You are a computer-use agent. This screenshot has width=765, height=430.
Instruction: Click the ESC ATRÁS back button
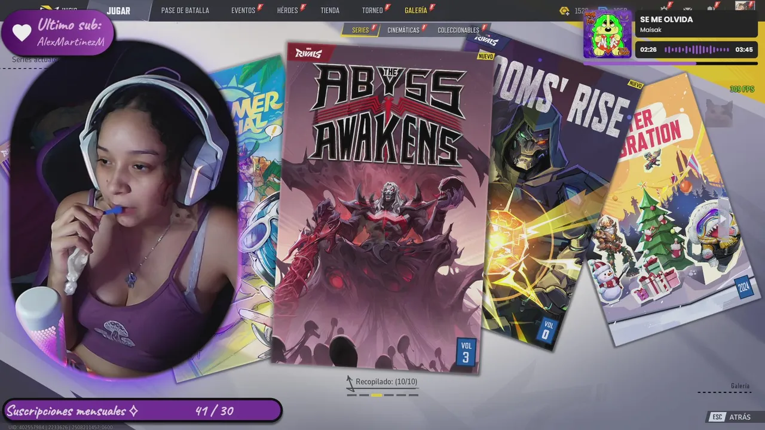730,417
